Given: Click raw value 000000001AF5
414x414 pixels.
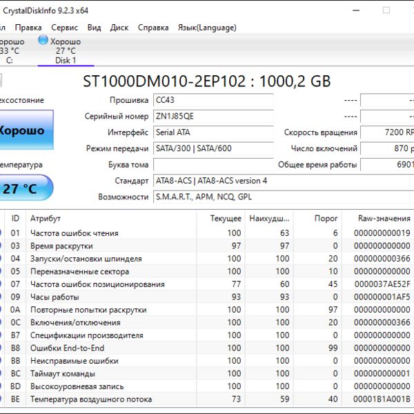Looking at the screenshot, I should tap(382, 297).
